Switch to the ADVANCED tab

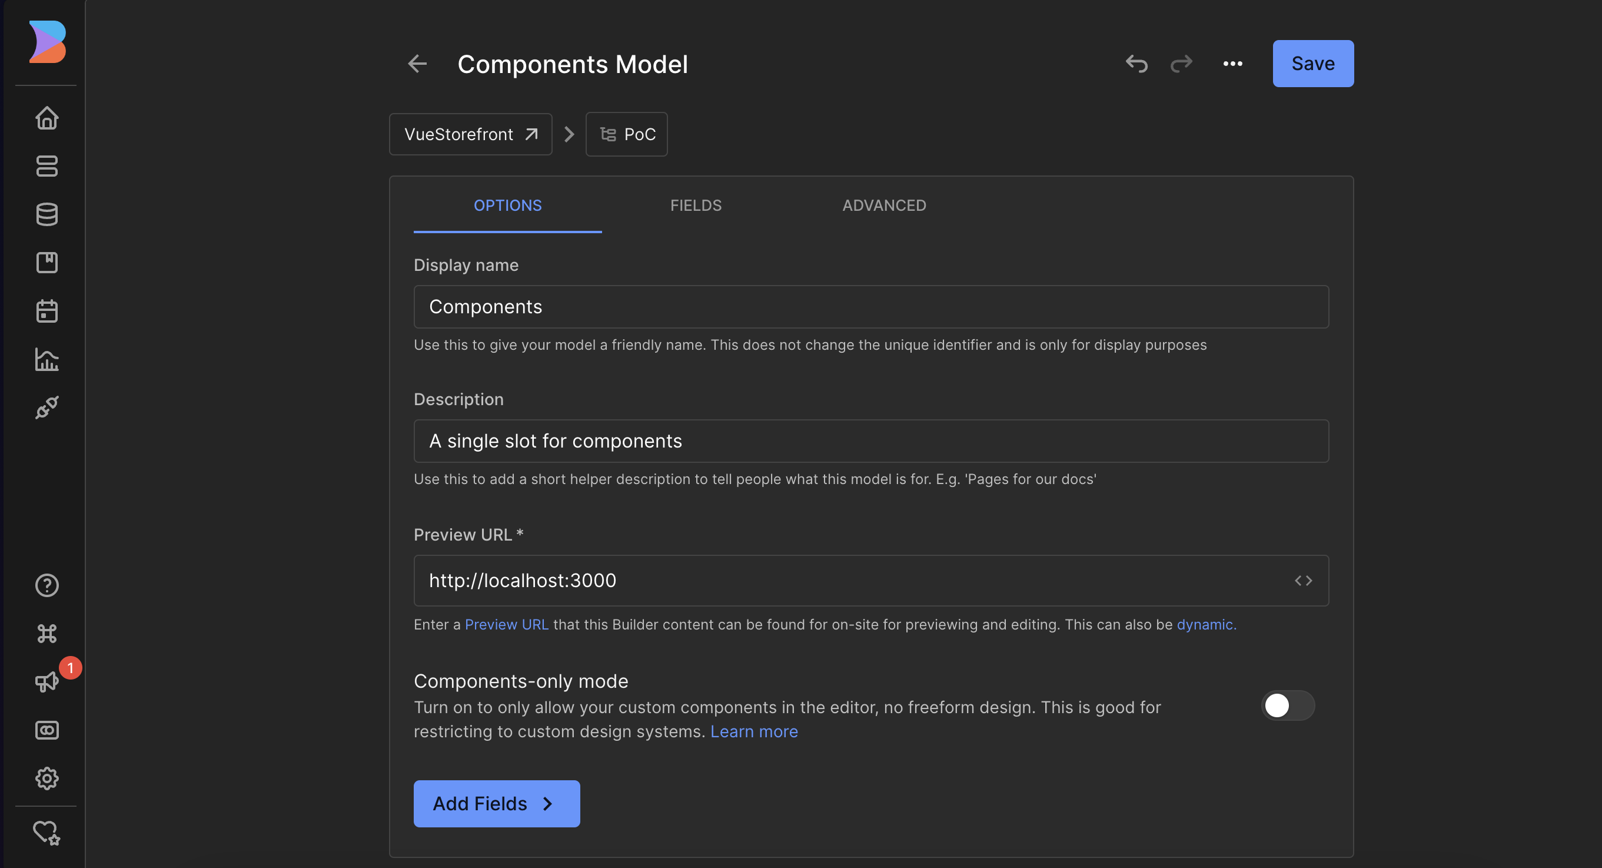(x=885, y=206)
